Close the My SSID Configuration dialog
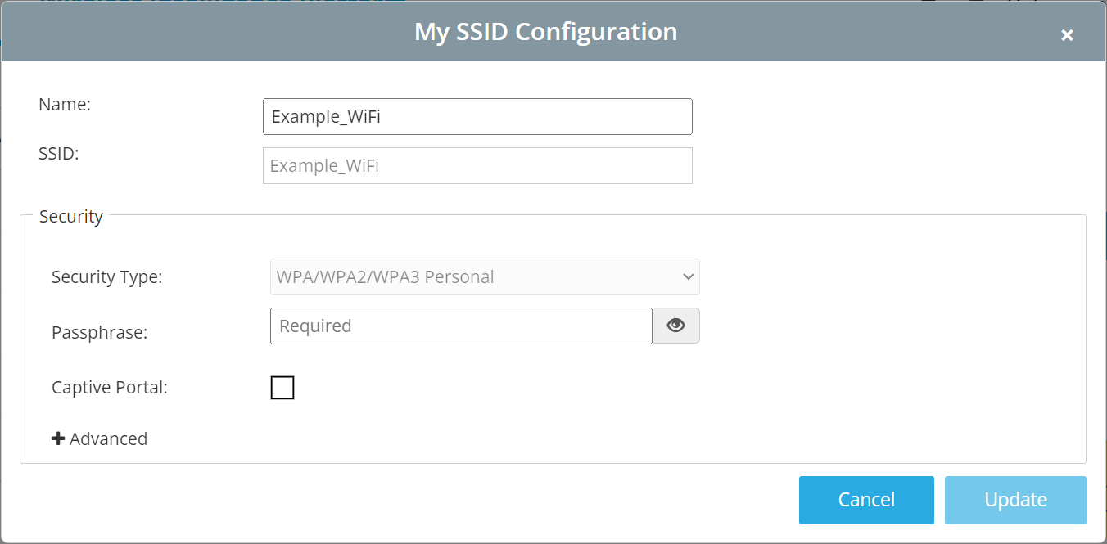 [x=1067, y=34]
